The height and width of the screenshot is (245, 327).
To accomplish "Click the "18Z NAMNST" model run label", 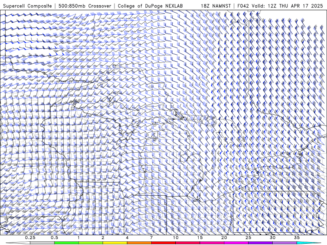I will (216, 6).
